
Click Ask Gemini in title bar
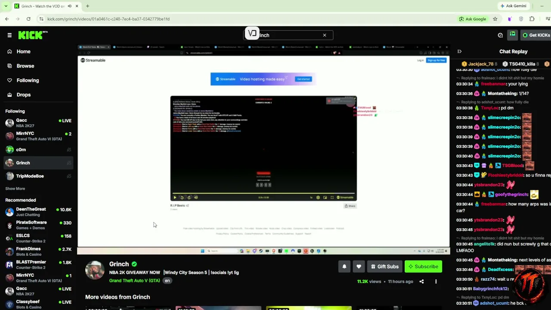point(513,6)
